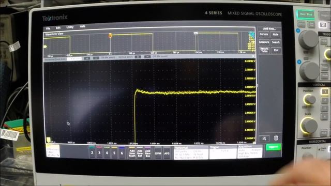Open the Trigger settings badge
The height and width of the screenshot is (186, 331).
tap(223, 152)
